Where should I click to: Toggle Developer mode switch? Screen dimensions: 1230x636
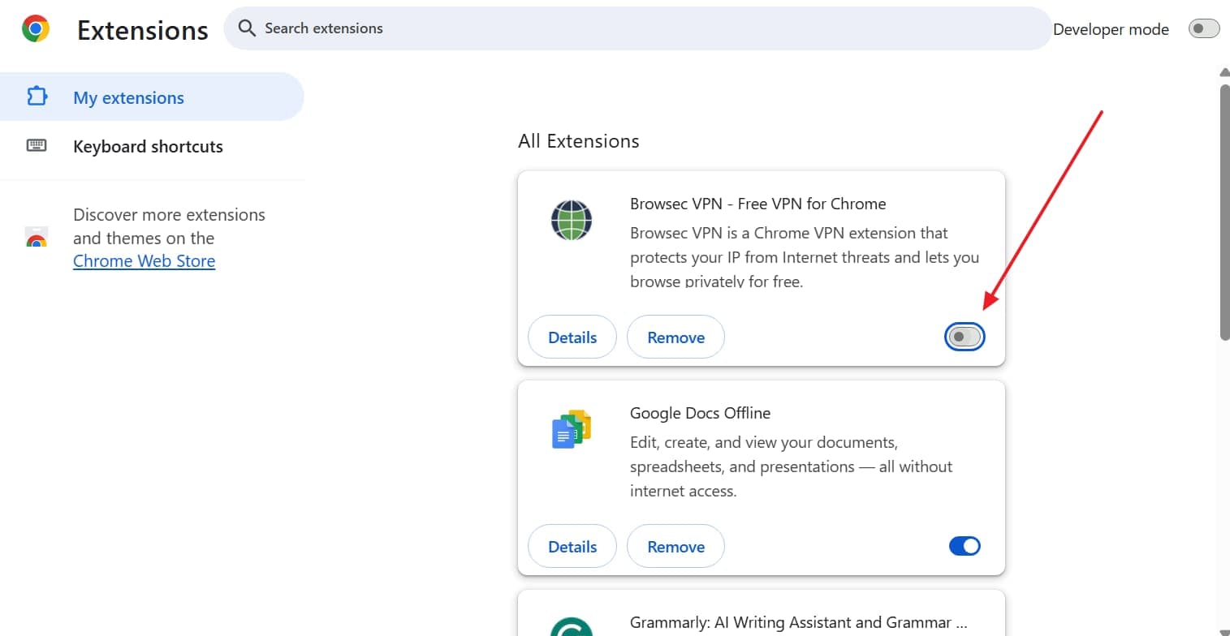point(1204,29)
